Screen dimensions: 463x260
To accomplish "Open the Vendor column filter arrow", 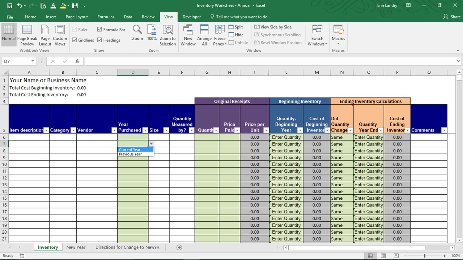I will click(114, 130).
